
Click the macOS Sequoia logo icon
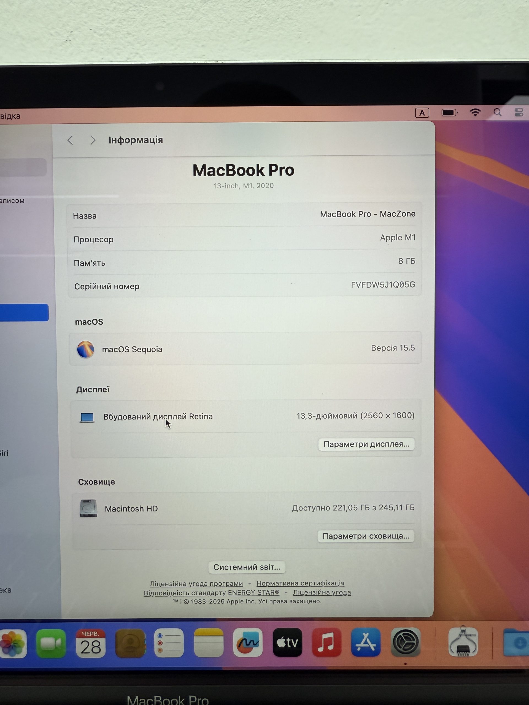(85, 349)
